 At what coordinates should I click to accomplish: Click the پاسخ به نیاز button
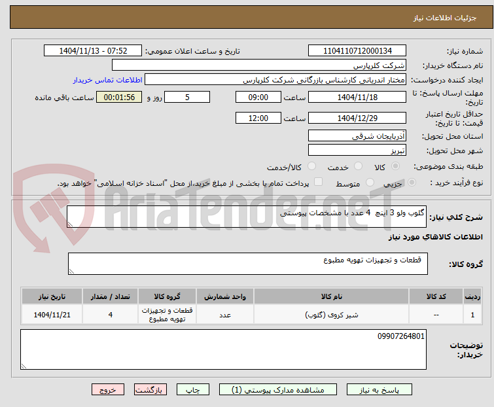(379, 390)
